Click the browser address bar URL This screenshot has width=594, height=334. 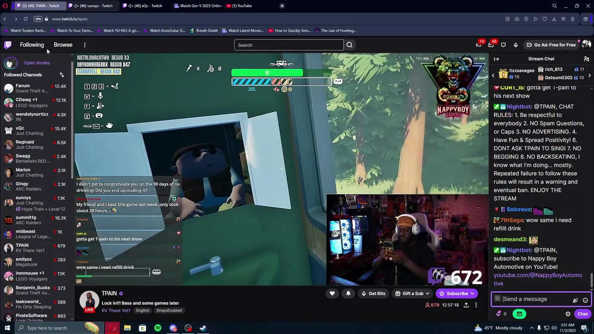(x=70, y=19)
